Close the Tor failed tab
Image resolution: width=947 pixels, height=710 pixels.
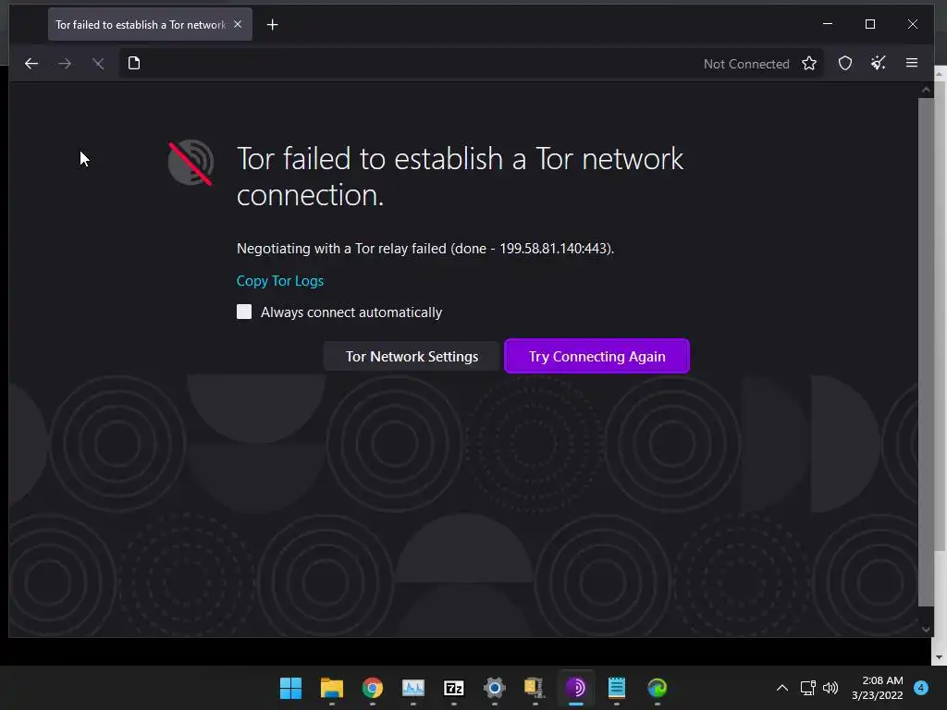click(x=238, y=24)
